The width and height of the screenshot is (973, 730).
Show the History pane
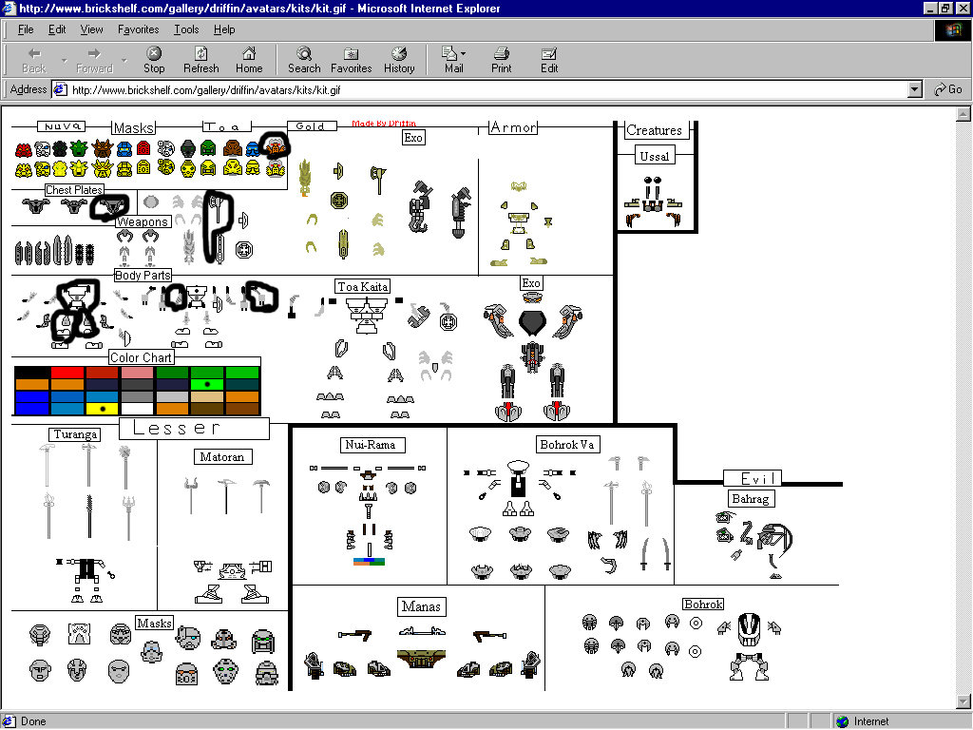pyautogui.click(x=399, y=60)
